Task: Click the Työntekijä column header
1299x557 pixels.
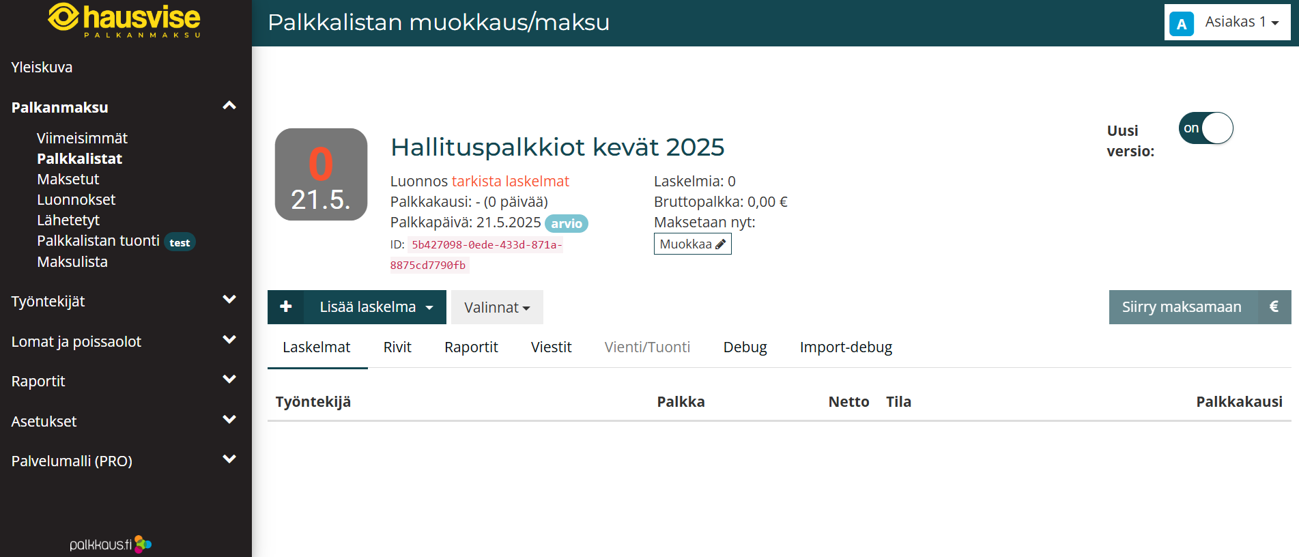Action: point(313,401)
